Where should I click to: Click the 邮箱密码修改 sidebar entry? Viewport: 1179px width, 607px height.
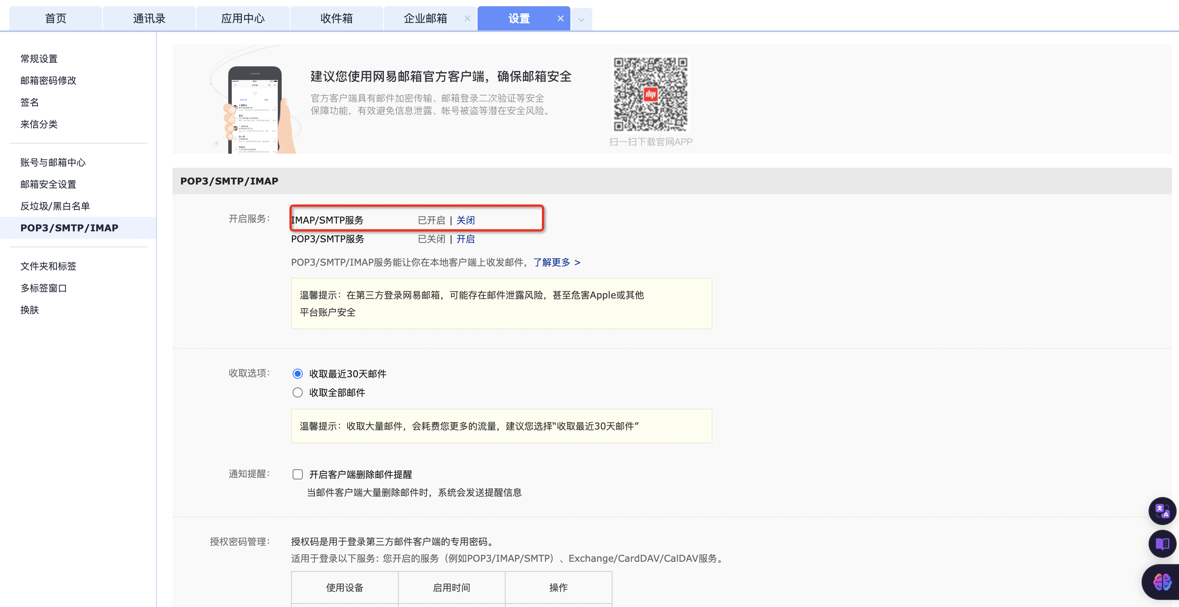pyautogui.click(x=48, y=80)
